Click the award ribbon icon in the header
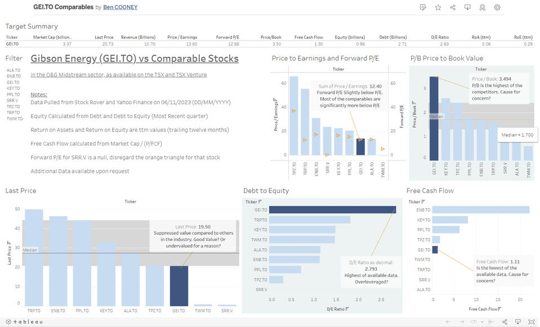 click(482, 7)
